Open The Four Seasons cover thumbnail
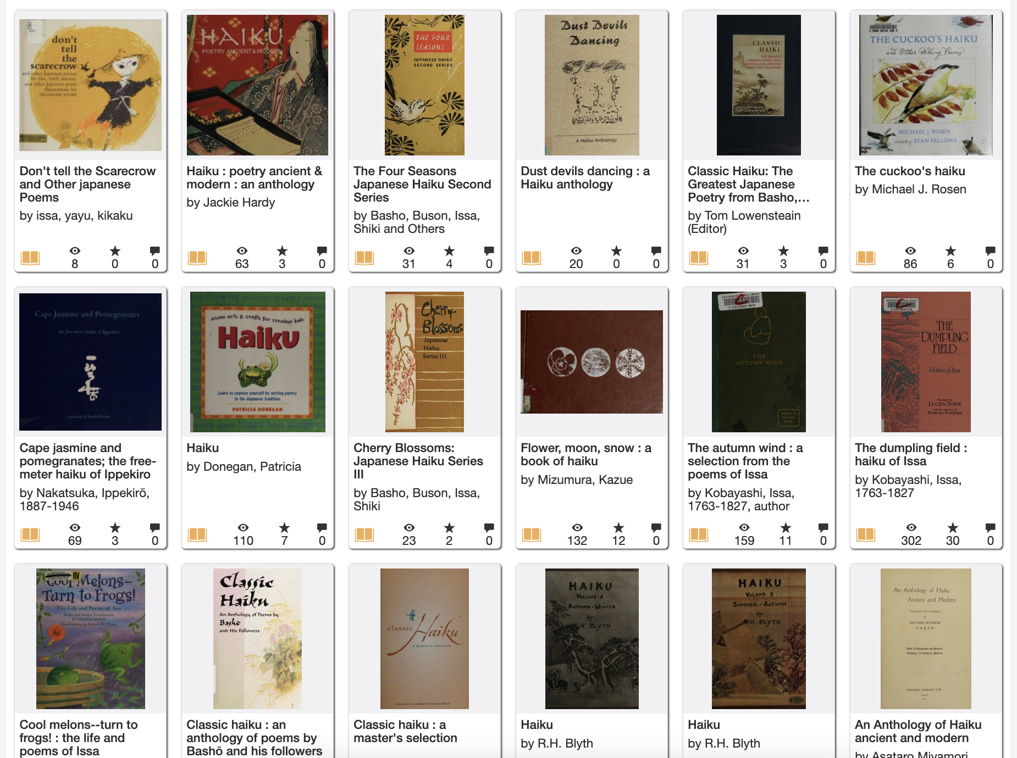The height and width of the screenshot is (758, 1017). pyautogui.click(x=424, y=85)
